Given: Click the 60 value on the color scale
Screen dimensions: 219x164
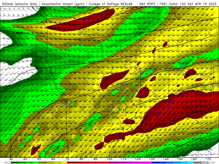Looking at the screenshot, I should (53, 159).
